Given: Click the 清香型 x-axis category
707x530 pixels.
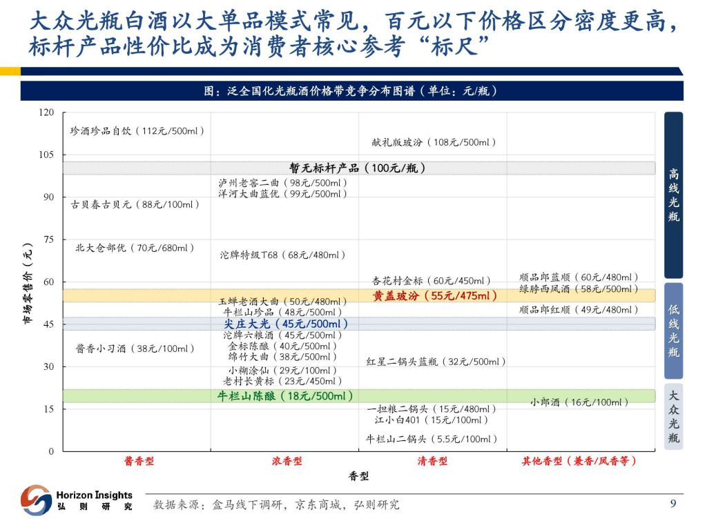Looking at the screenshot, I should point(432,461).
